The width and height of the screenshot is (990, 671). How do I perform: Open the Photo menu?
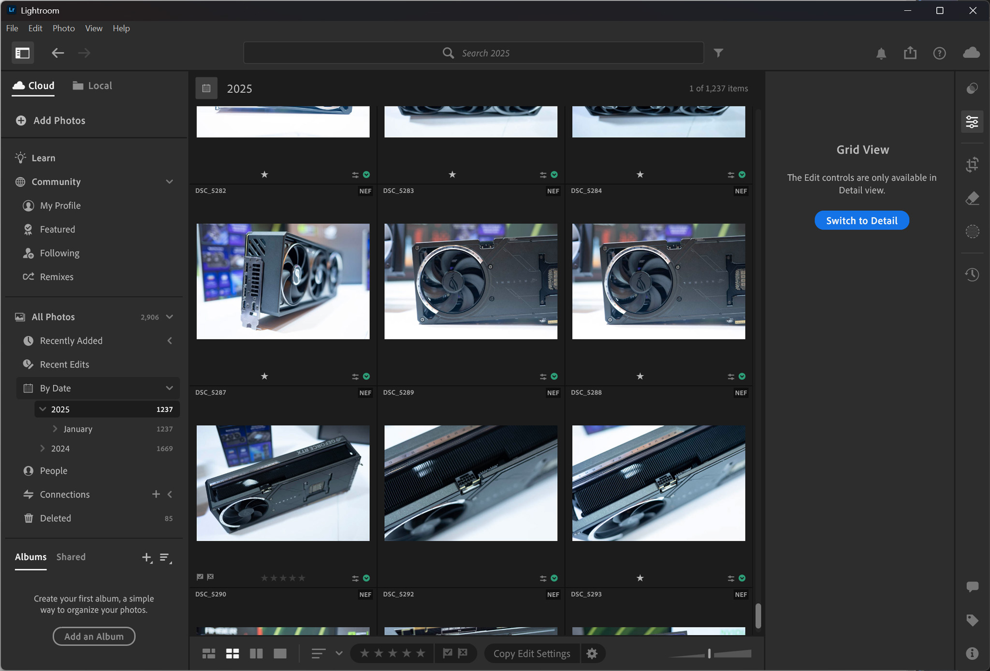pyautogui.click(x=63, y=28)
